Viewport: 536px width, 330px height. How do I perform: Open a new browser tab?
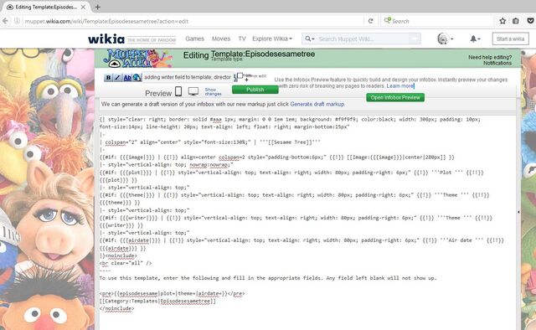click(x=97, y=7)
